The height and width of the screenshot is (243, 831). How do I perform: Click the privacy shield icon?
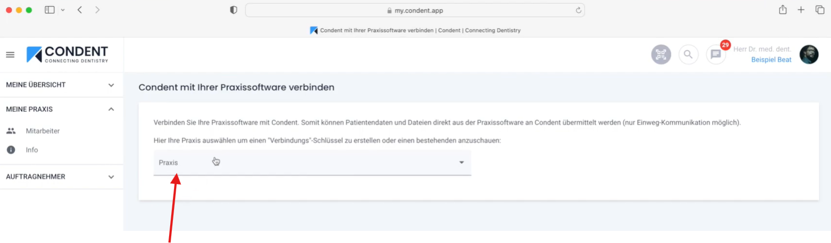click(233, 10)
